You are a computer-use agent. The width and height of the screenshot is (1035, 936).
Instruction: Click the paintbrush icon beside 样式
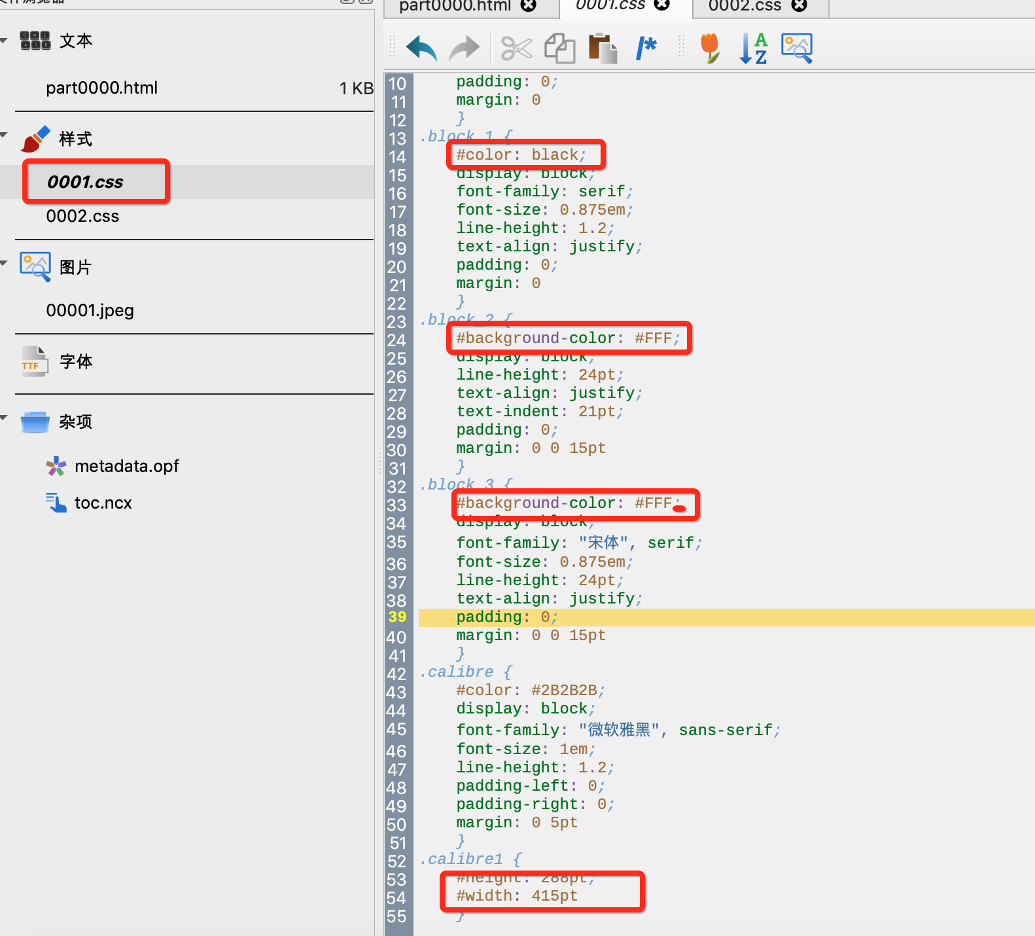pyautogui.click(x=35, y=139)
